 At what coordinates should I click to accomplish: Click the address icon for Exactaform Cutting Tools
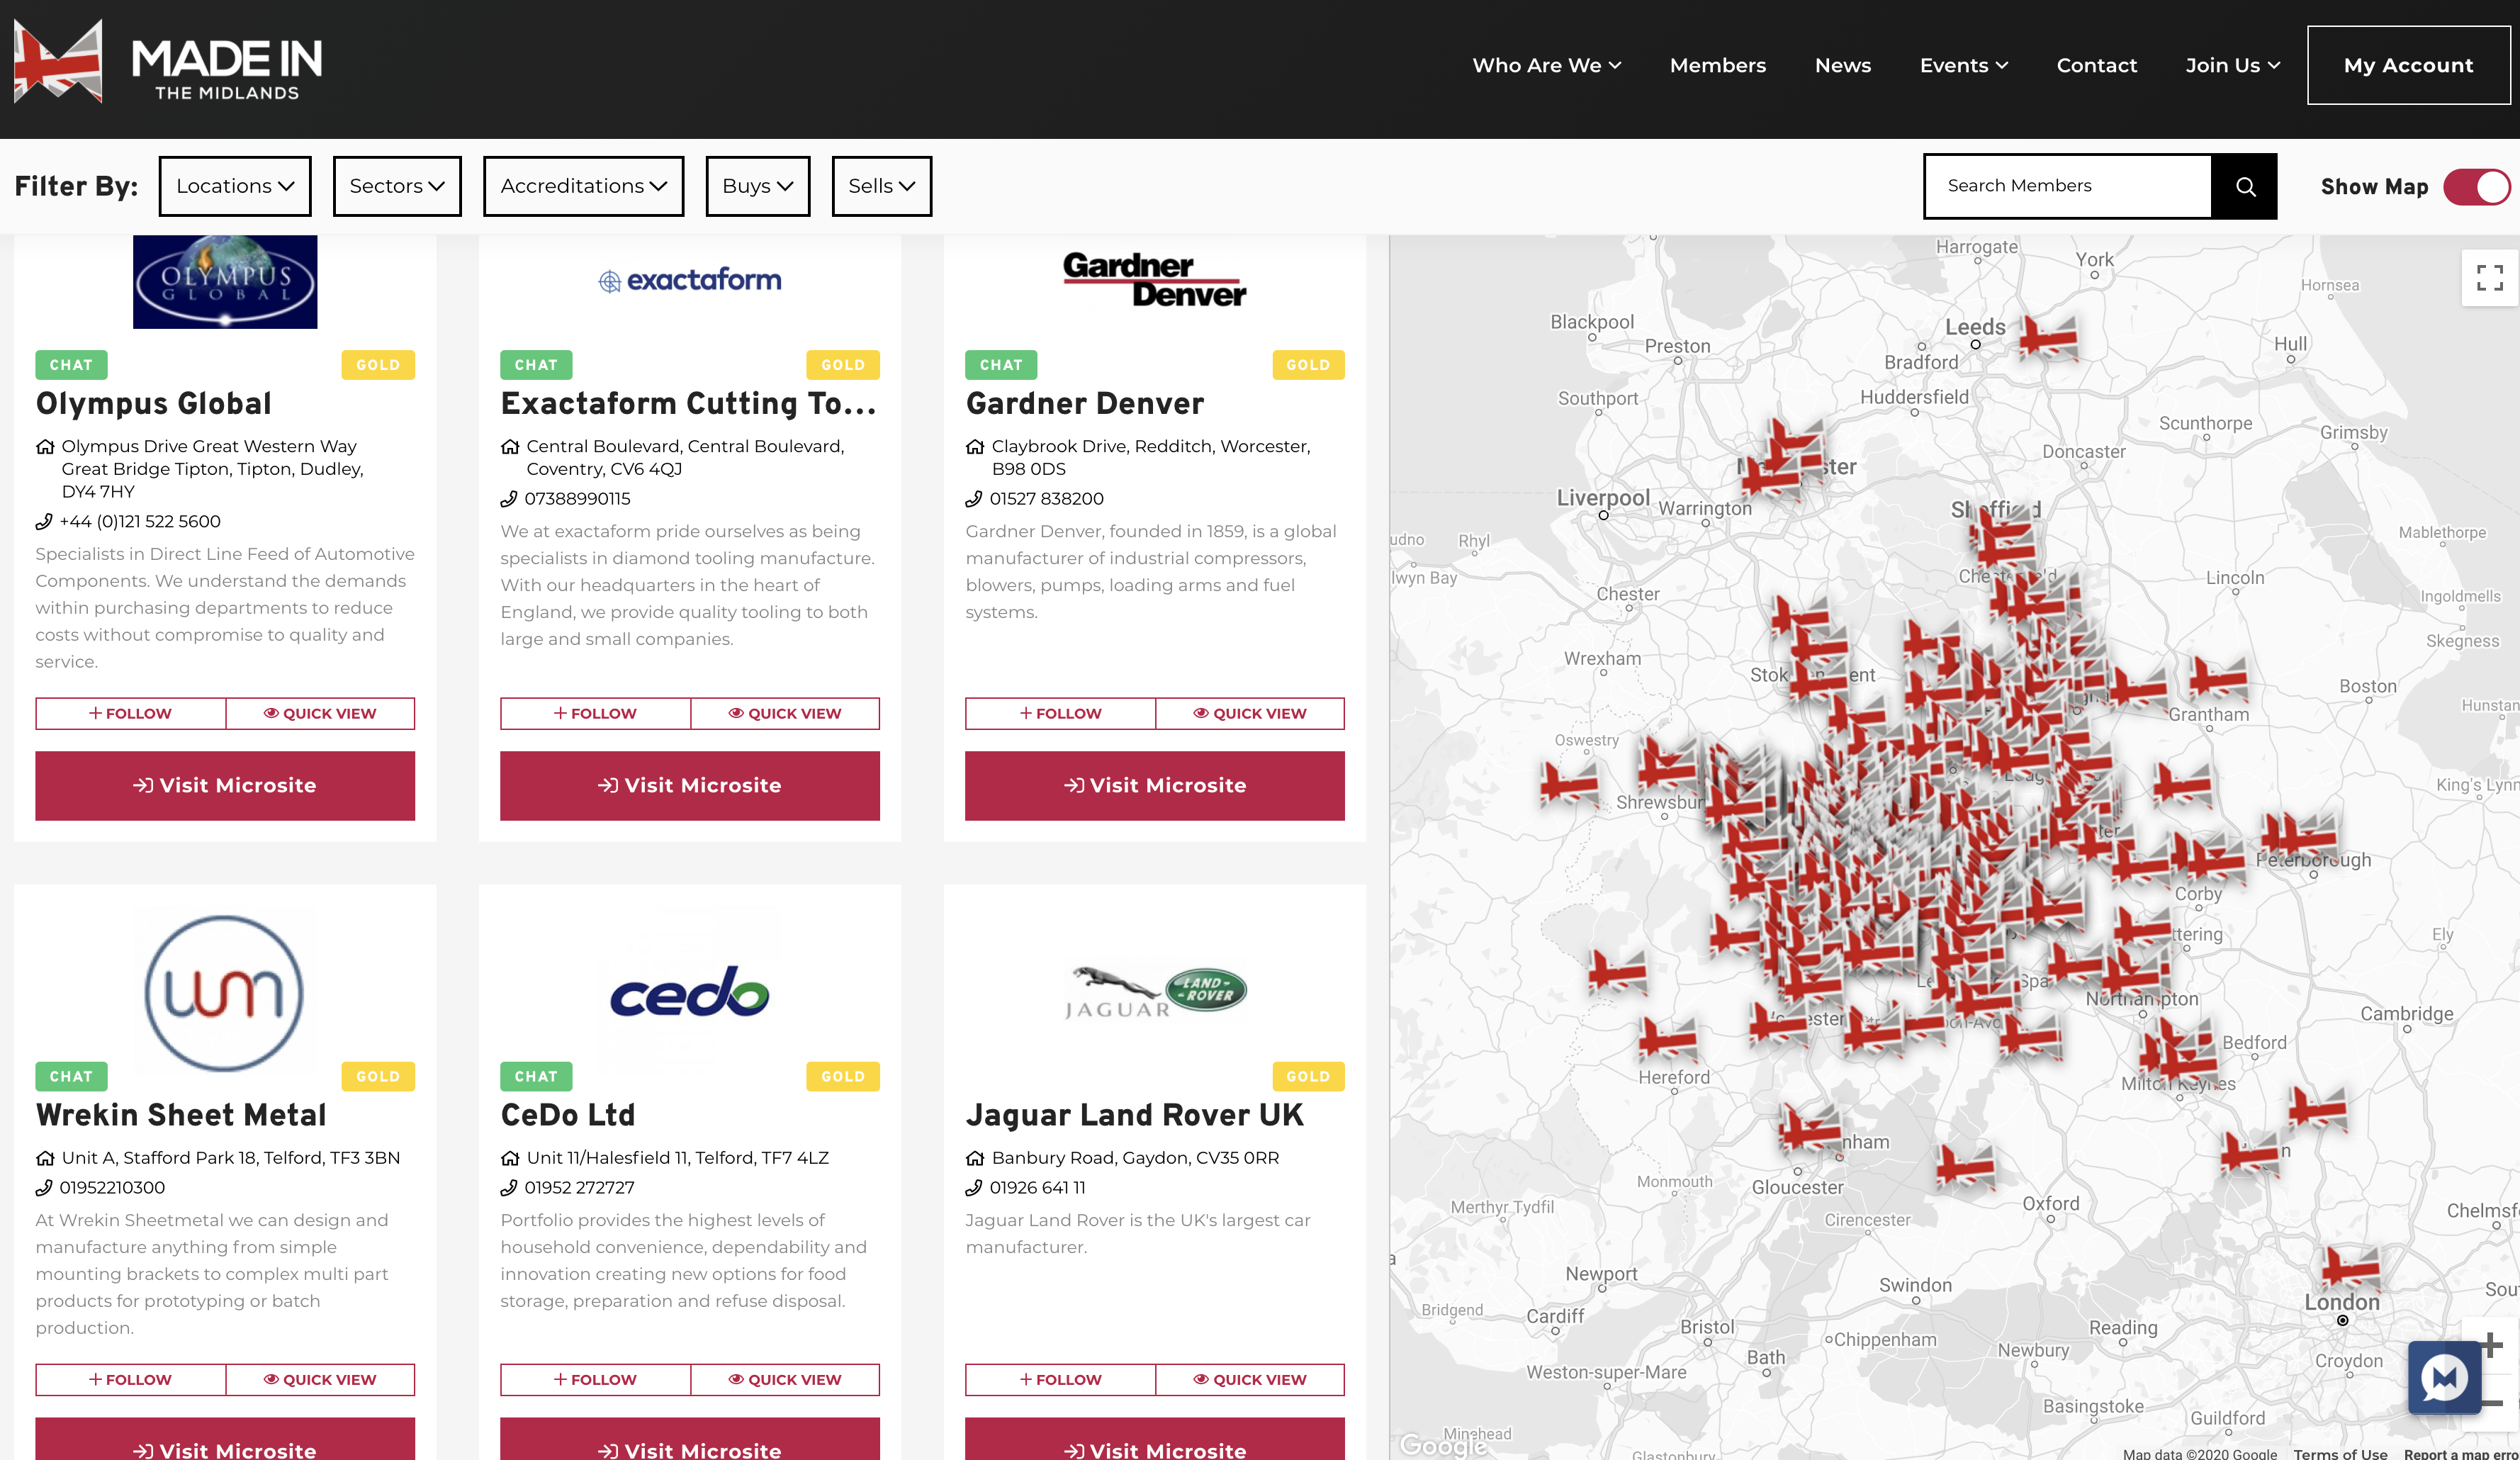pyautogui.click(x=510, y=446)
